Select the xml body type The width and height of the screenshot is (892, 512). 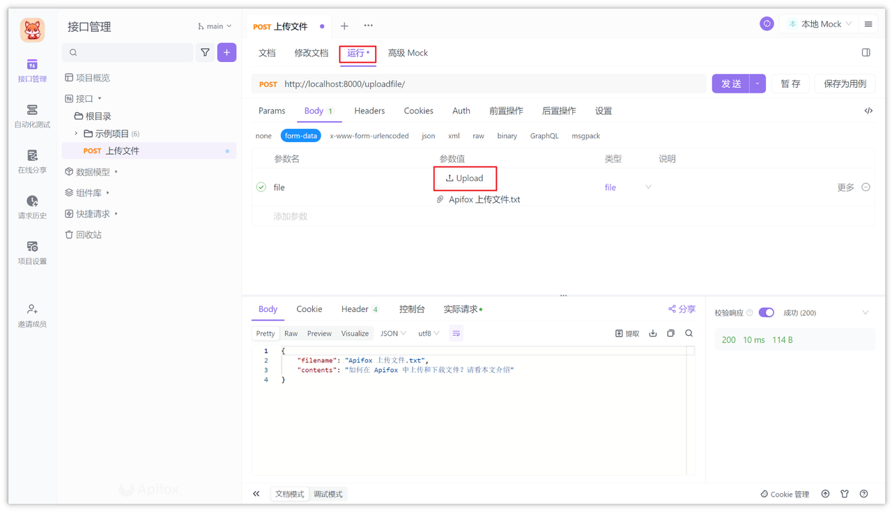pos(454,136)
